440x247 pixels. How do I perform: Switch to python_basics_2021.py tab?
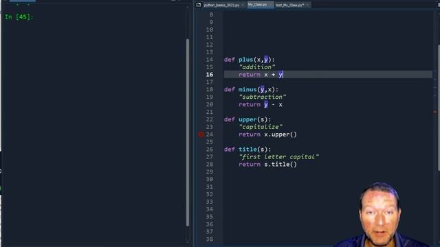point(221,5)
